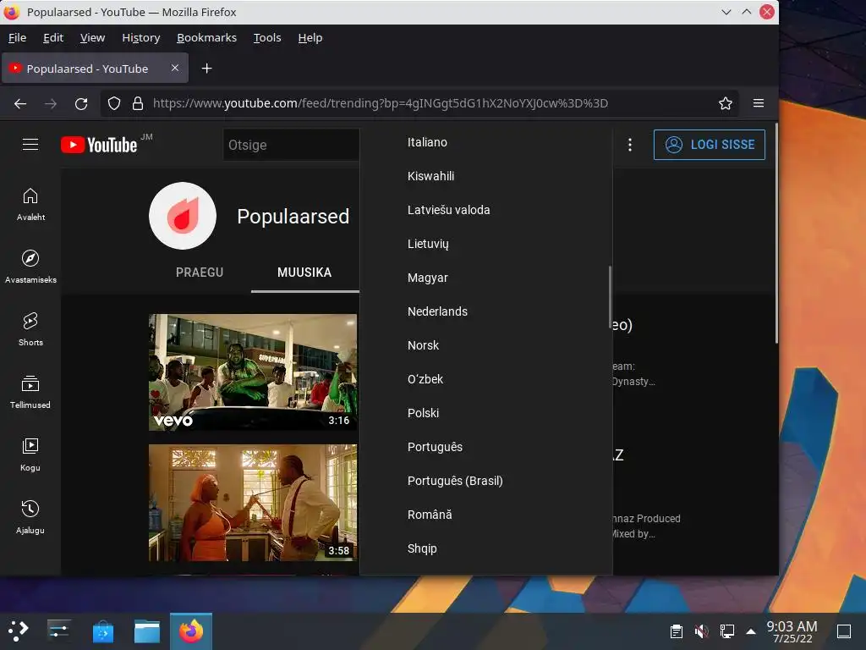Close the Populaarsed - YouTube tab

click(x=174, y=68)
